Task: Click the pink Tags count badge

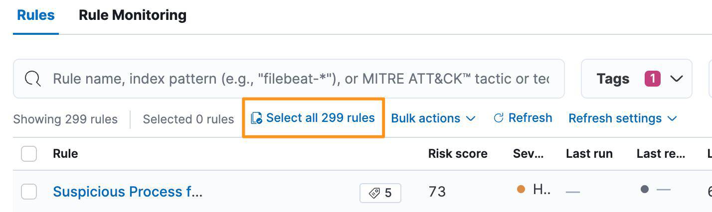Action: (652, 79)
